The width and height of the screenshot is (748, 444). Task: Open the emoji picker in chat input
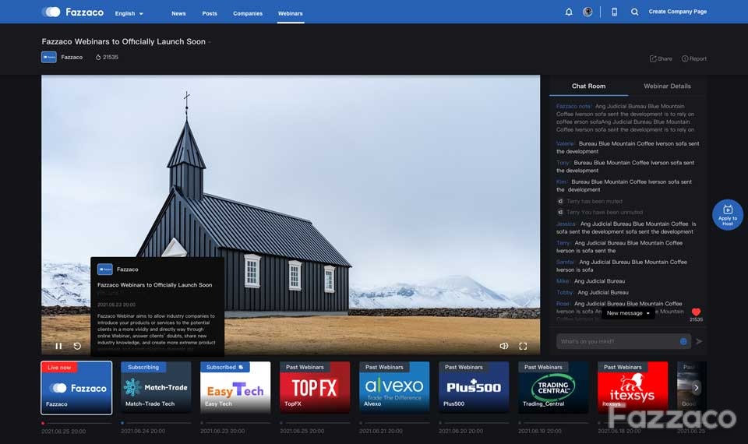coord(683,341)
